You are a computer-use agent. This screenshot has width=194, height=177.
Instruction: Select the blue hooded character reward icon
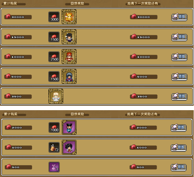click(69, 76)
